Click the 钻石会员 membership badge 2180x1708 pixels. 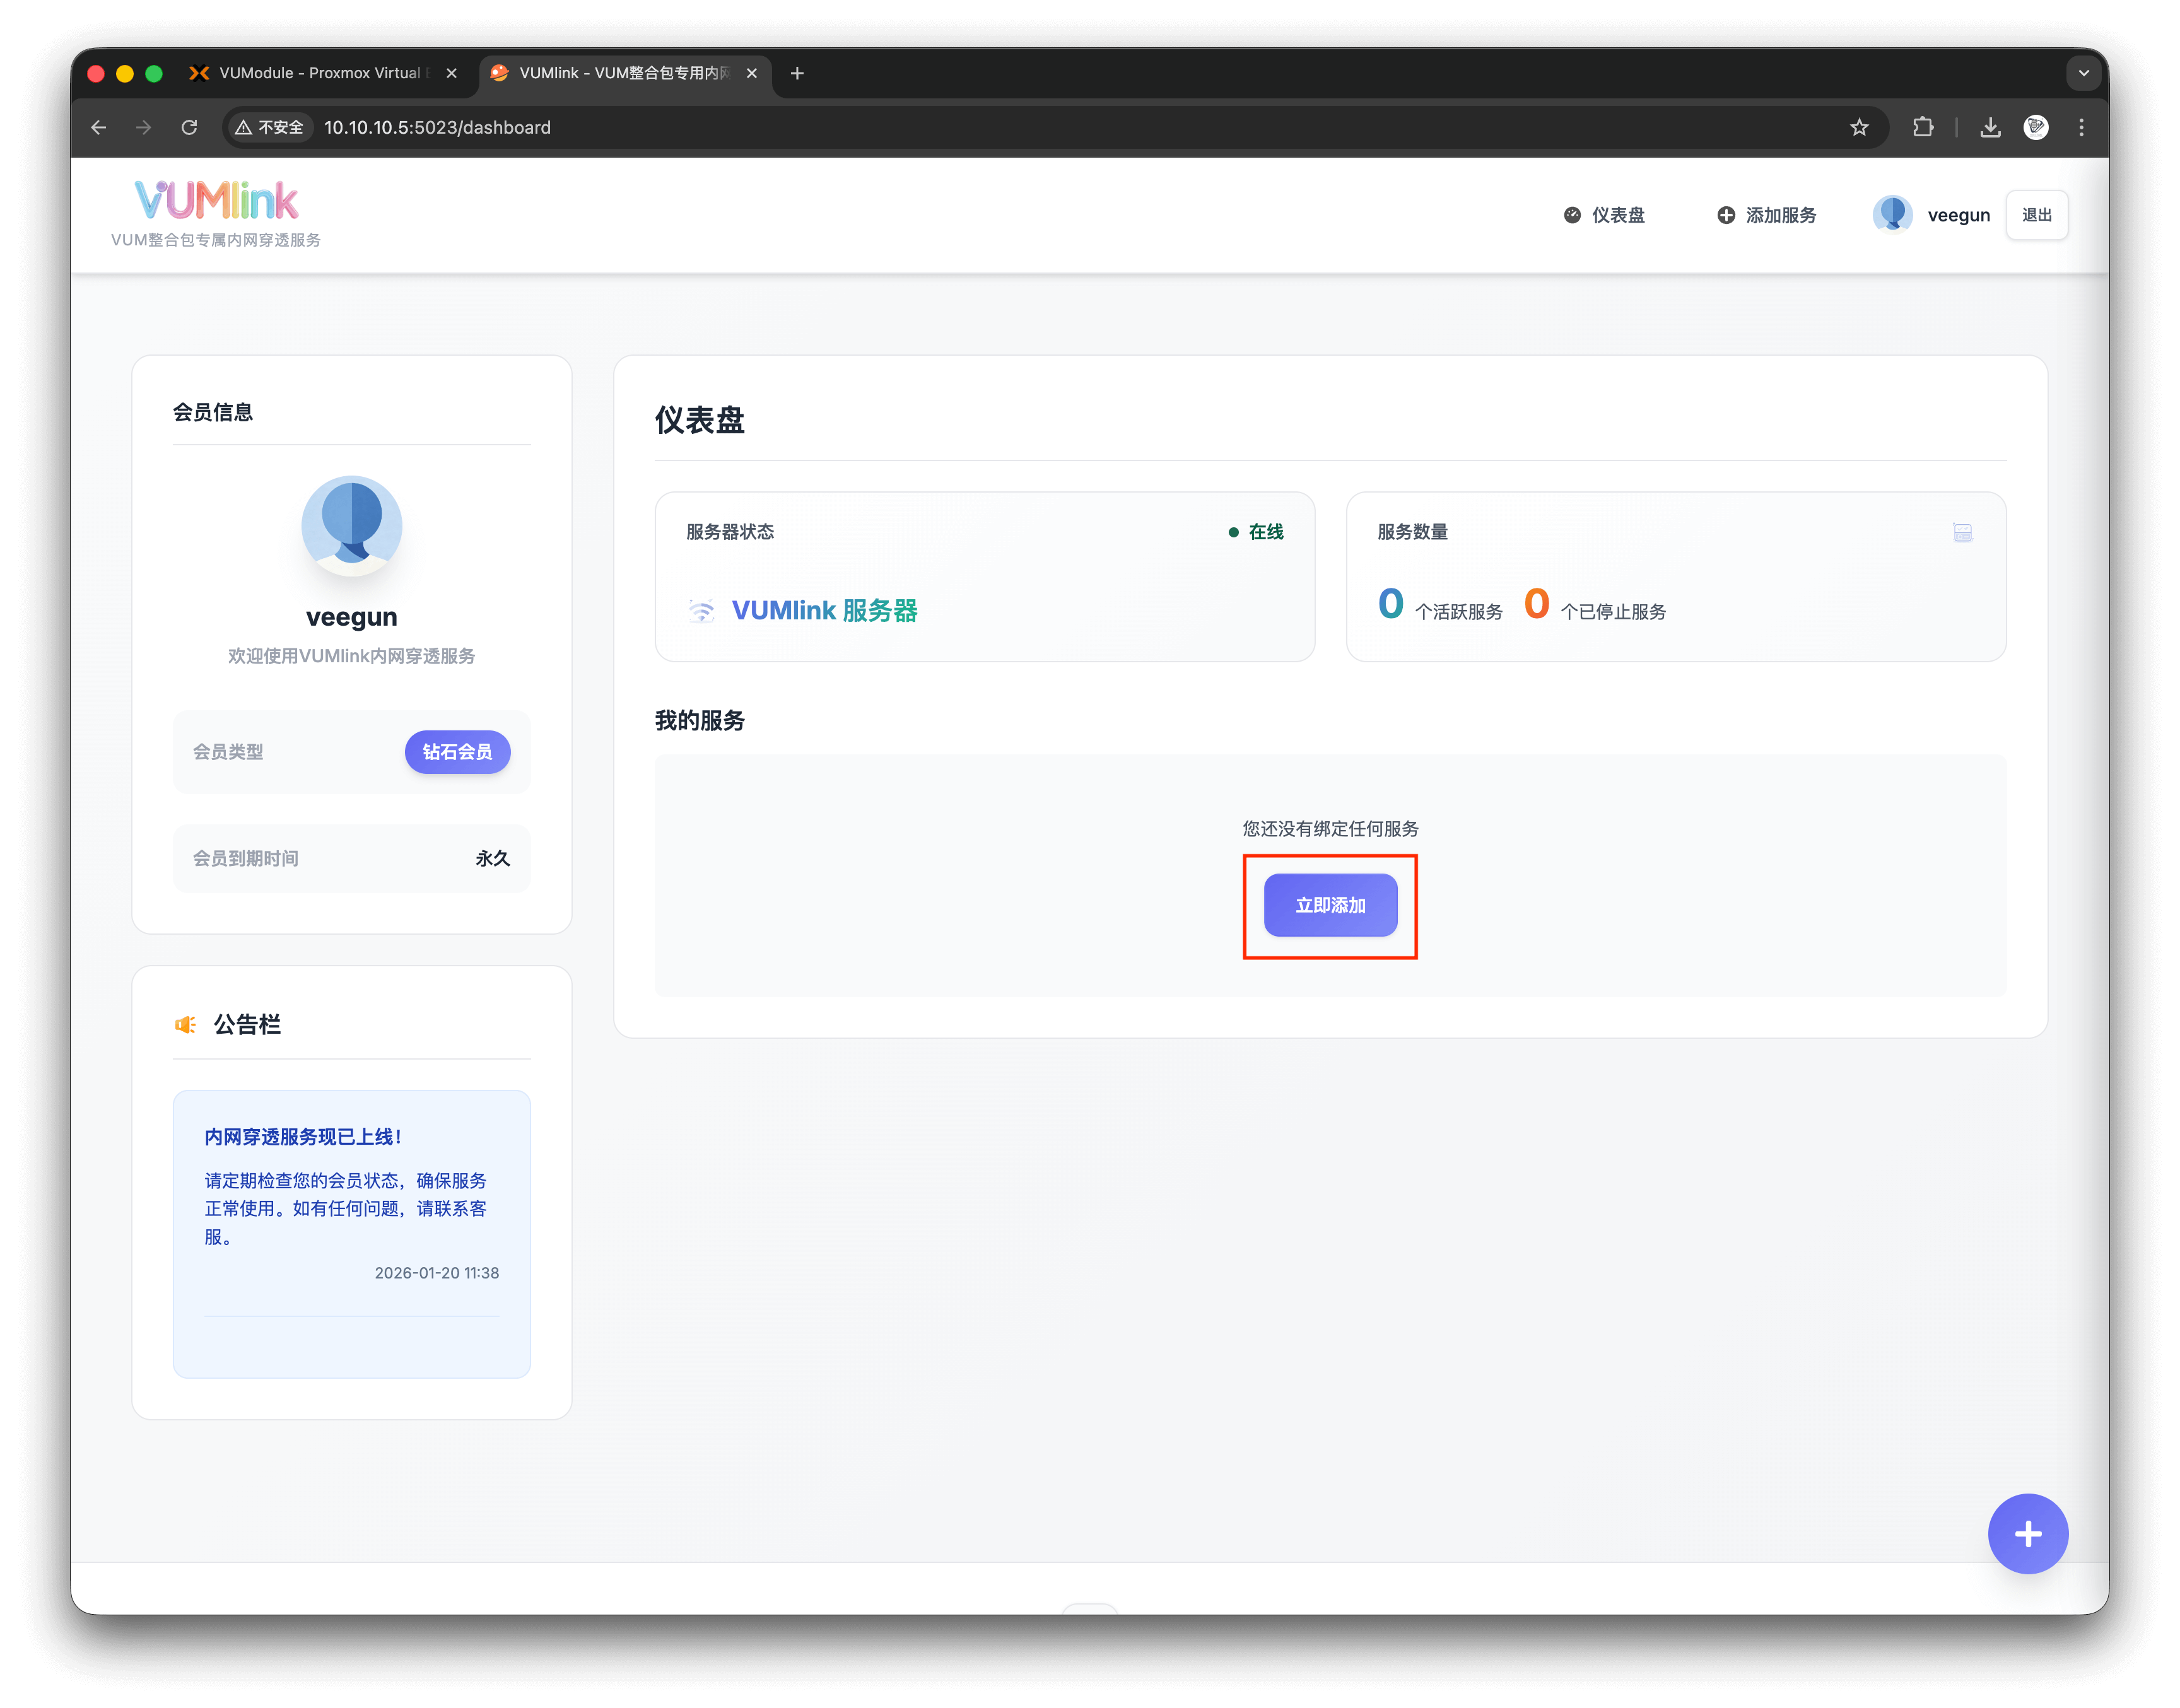457,752
